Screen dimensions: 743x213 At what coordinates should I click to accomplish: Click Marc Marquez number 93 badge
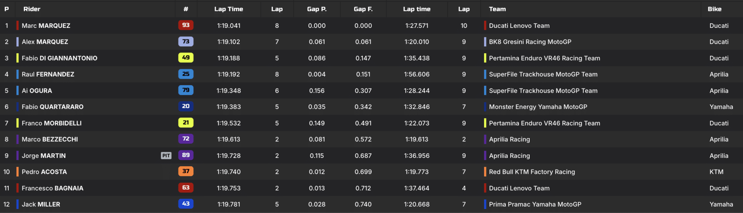coord(186,25)
